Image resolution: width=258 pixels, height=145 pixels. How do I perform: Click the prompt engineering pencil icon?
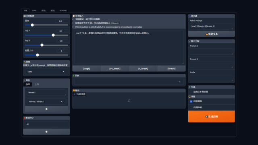[x=189, y=41]
